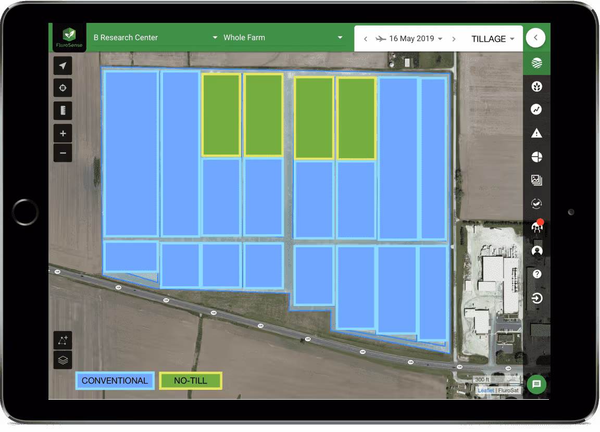600x432 pixels.
Task: Click the crosshair recenter map button
Action: tap(63, 88)
